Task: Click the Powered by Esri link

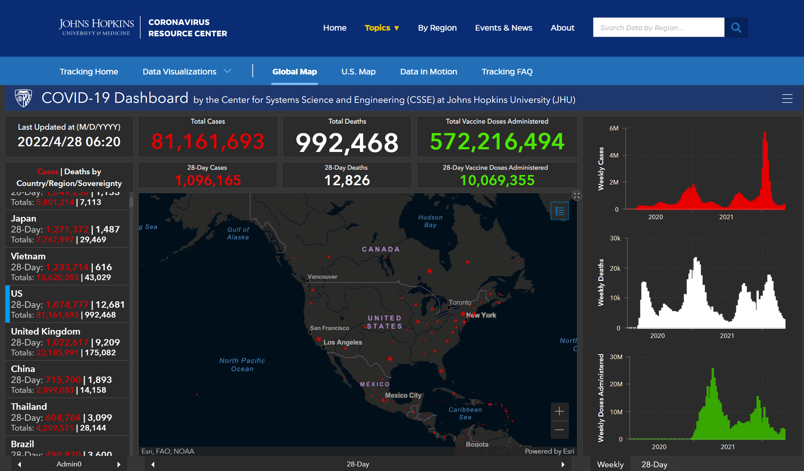Action: point(549,451)
